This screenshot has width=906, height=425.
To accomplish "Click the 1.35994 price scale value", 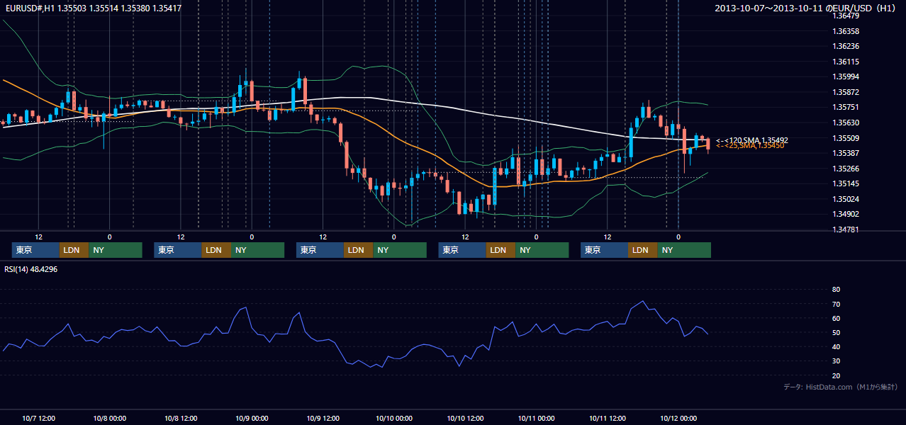I will click(846, 76).
